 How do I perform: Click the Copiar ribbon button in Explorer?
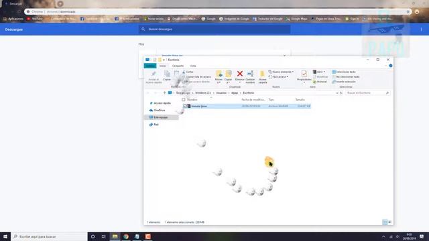click(x=167, y=76)
